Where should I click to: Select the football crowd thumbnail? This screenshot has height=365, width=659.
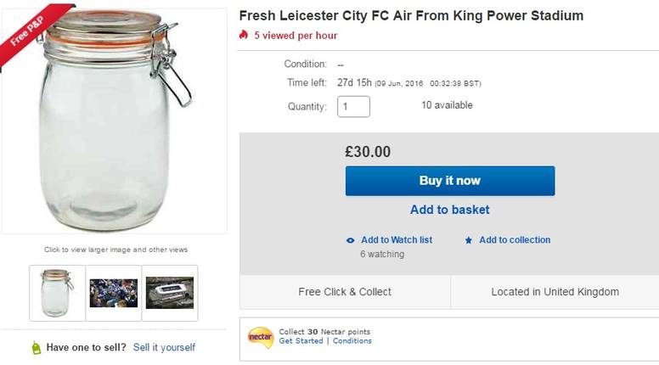point(114,293)
